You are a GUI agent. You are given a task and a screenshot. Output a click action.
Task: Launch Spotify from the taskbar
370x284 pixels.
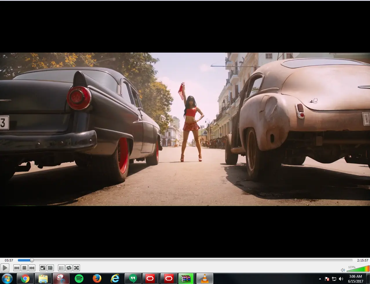point(79,279)
